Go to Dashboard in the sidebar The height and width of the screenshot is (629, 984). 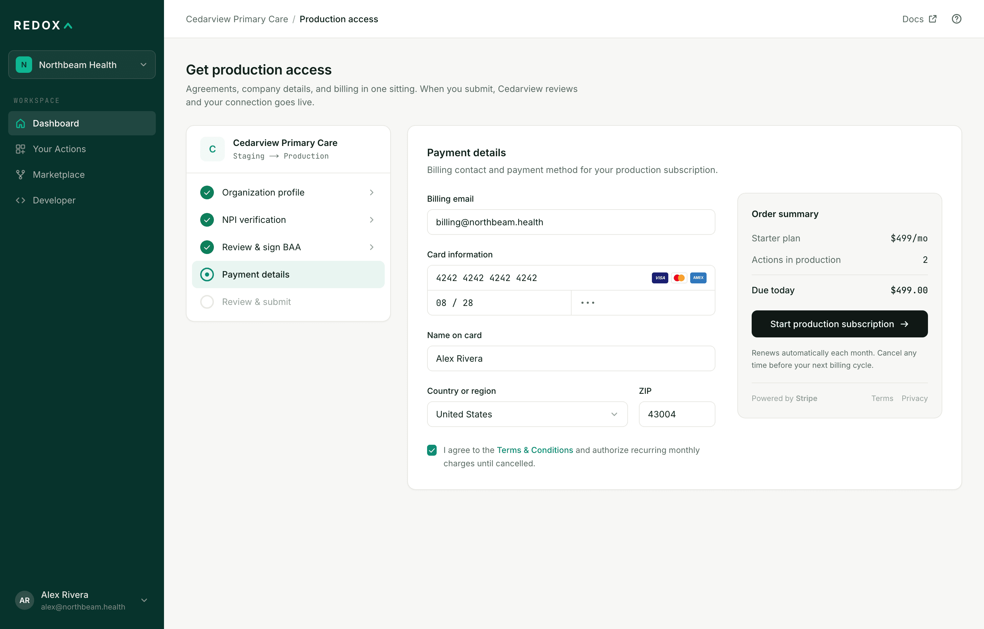82,123
